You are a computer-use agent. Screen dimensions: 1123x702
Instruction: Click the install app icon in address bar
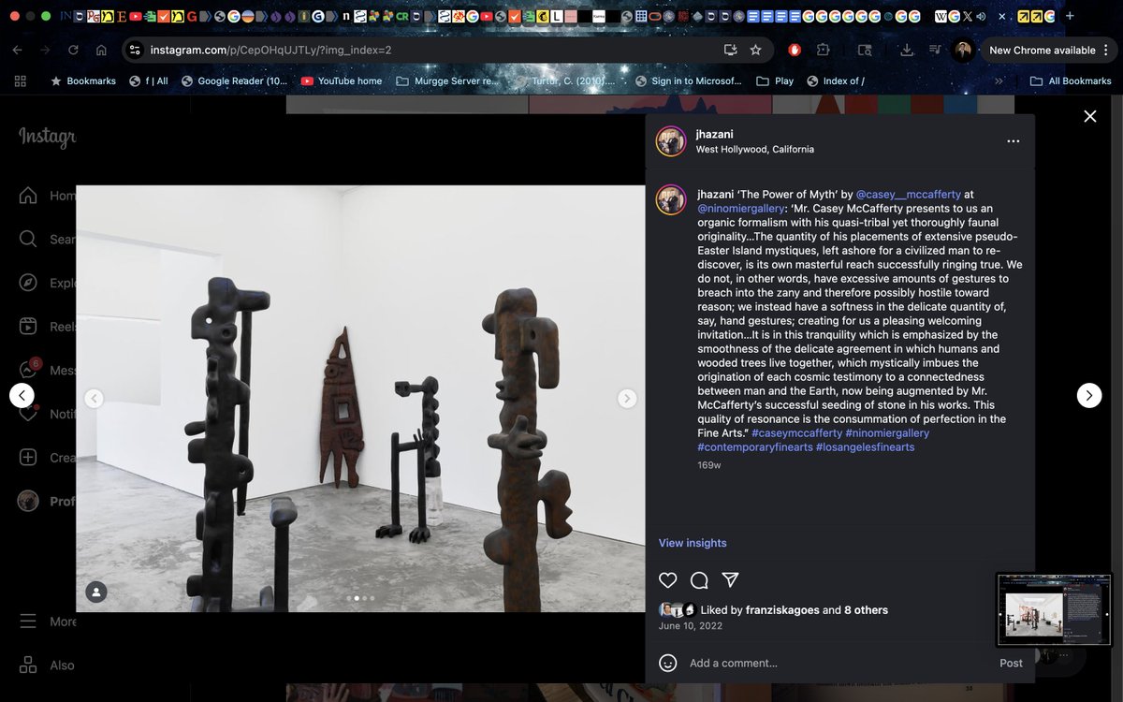[730, 50]
